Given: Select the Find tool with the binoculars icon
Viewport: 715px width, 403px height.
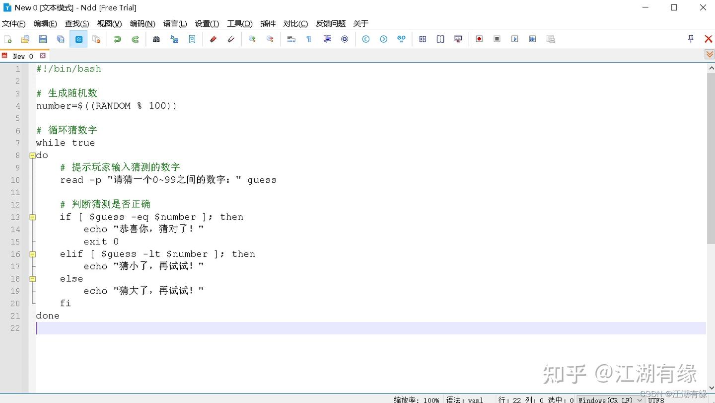Looking at the screenshot, I should pos(156,39).
